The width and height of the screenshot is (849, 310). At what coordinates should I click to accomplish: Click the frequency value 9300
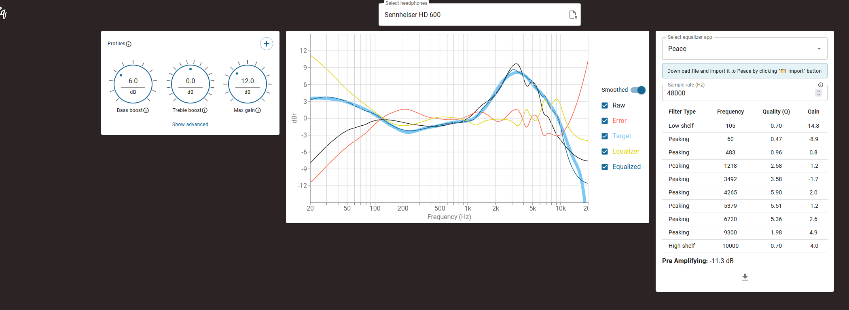[730, 232]
